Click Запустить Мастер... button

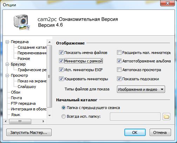[29, 132]
